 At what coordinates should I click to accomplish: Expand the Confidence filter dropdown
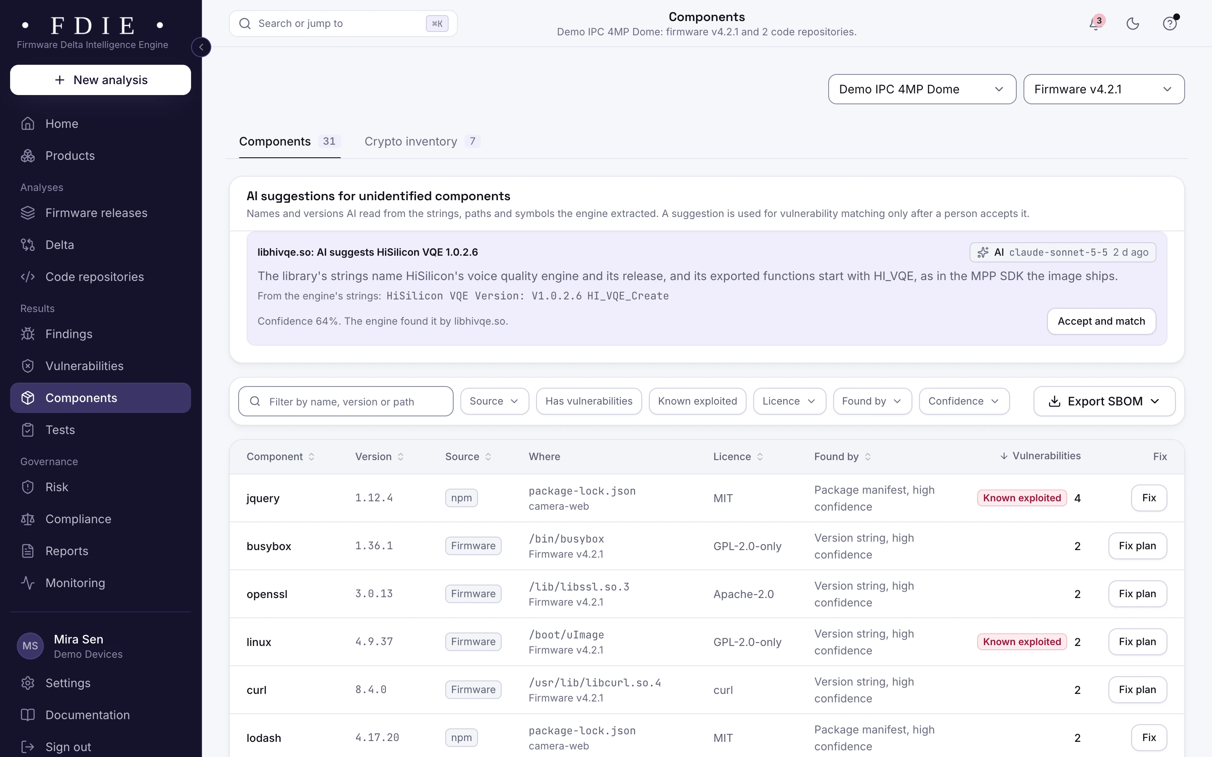point(964,401)
